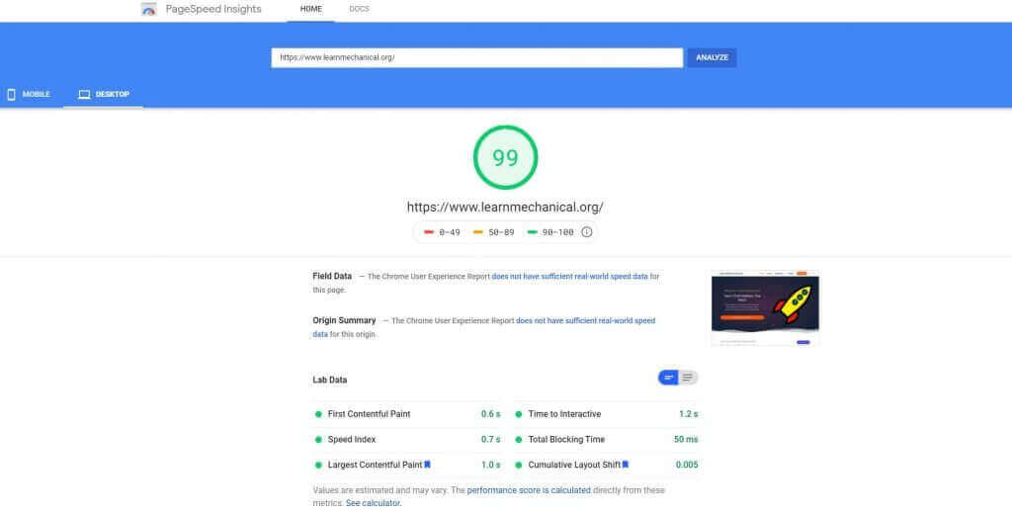Click the 99 performance score gauge

[505, 157]
